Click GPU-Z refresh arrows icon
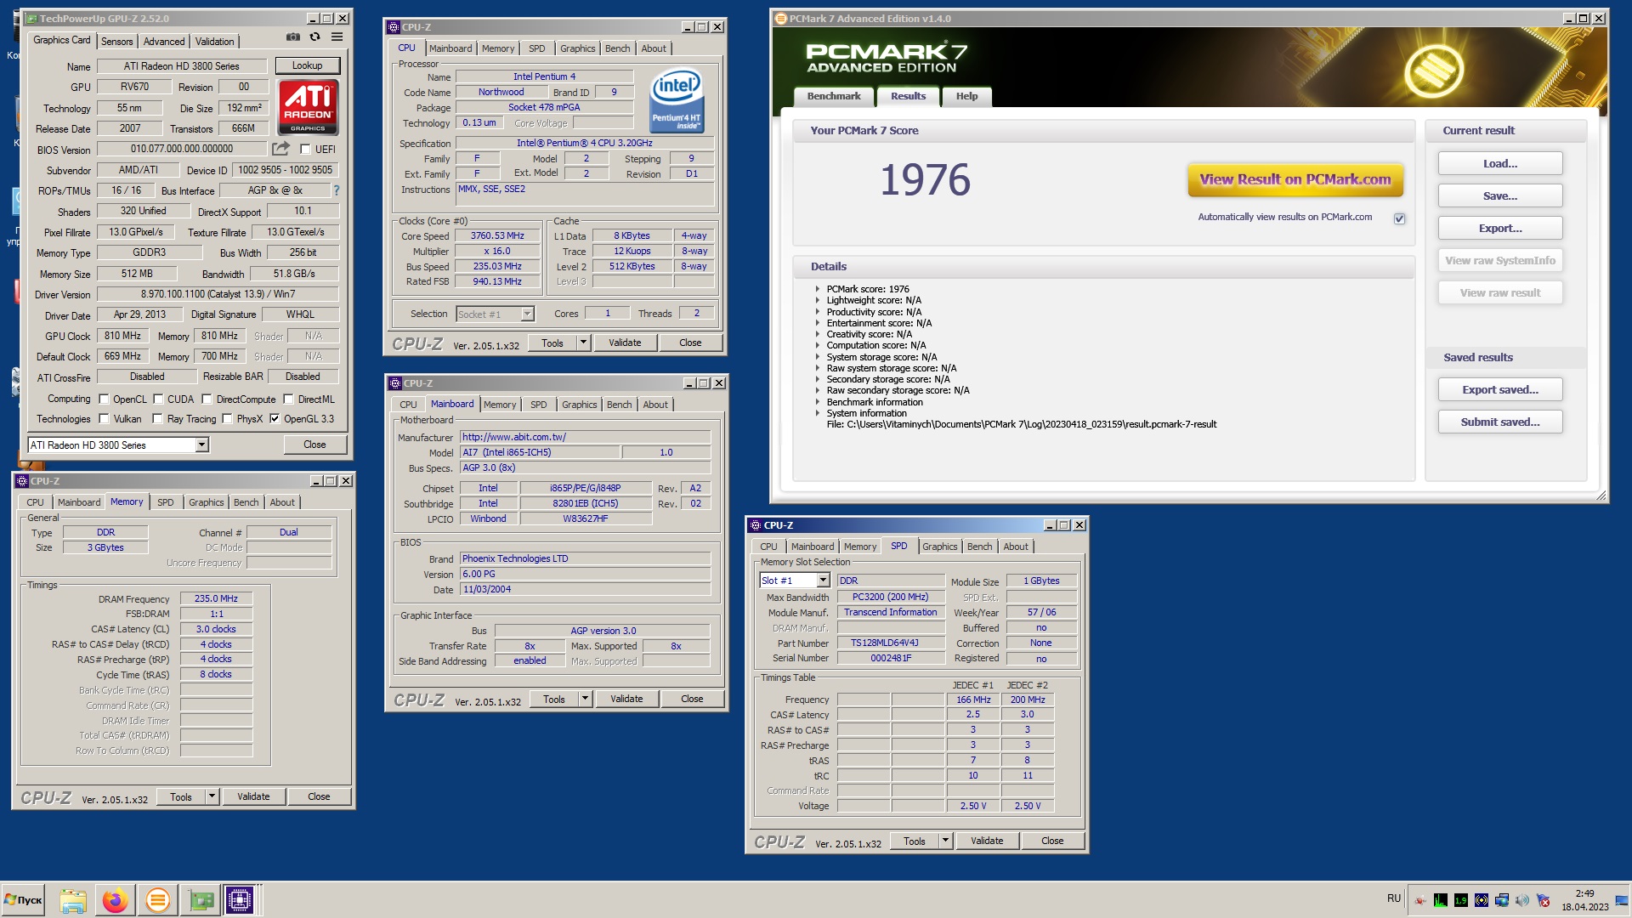 tap(314, 37)
